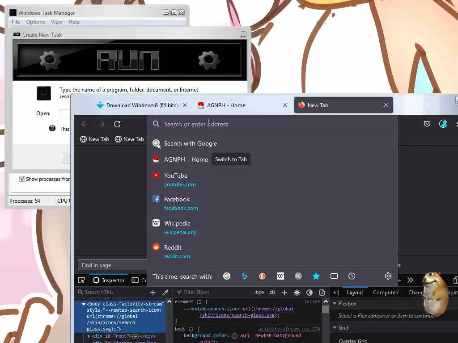Open search settings gear in urlbar dropdown
The width and height of the screenshot is (458, 343).
click(x=388, y=276)
